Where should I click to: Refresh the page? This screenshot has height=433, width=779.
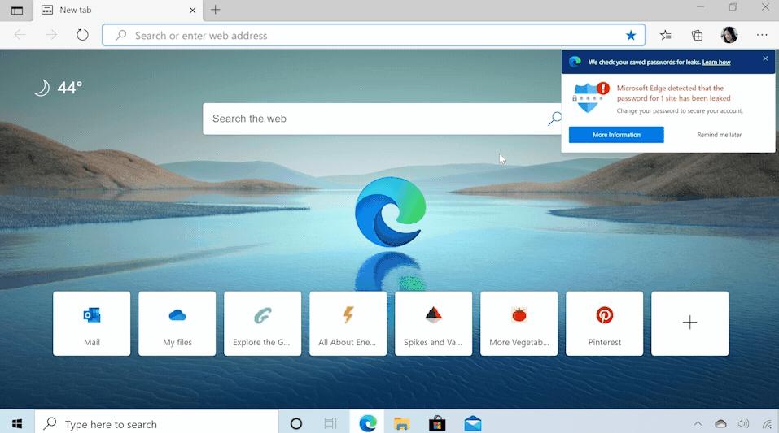pyautogui.click(x=82, y=35)
